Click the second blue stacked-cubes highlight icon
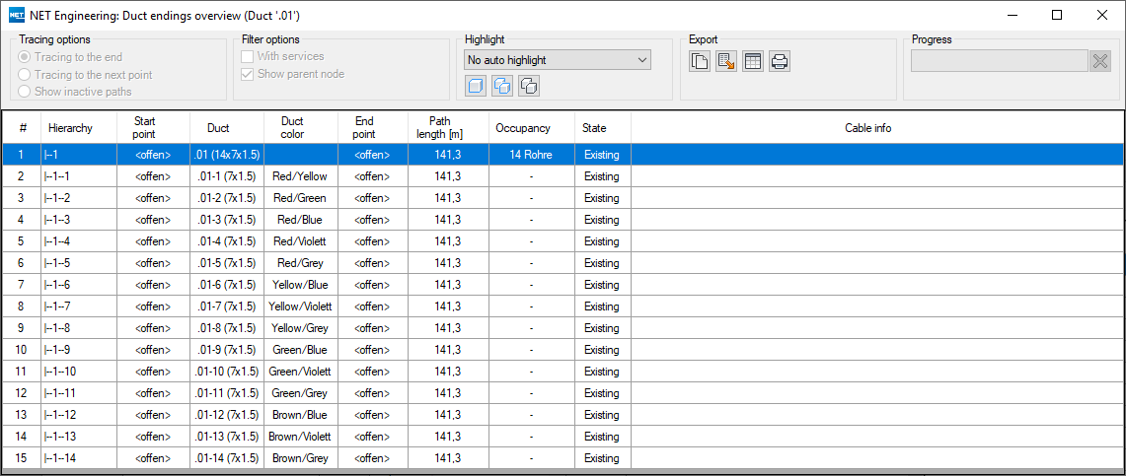The image size is (1126, 476). pyautogui.click(x=502, y=86)
